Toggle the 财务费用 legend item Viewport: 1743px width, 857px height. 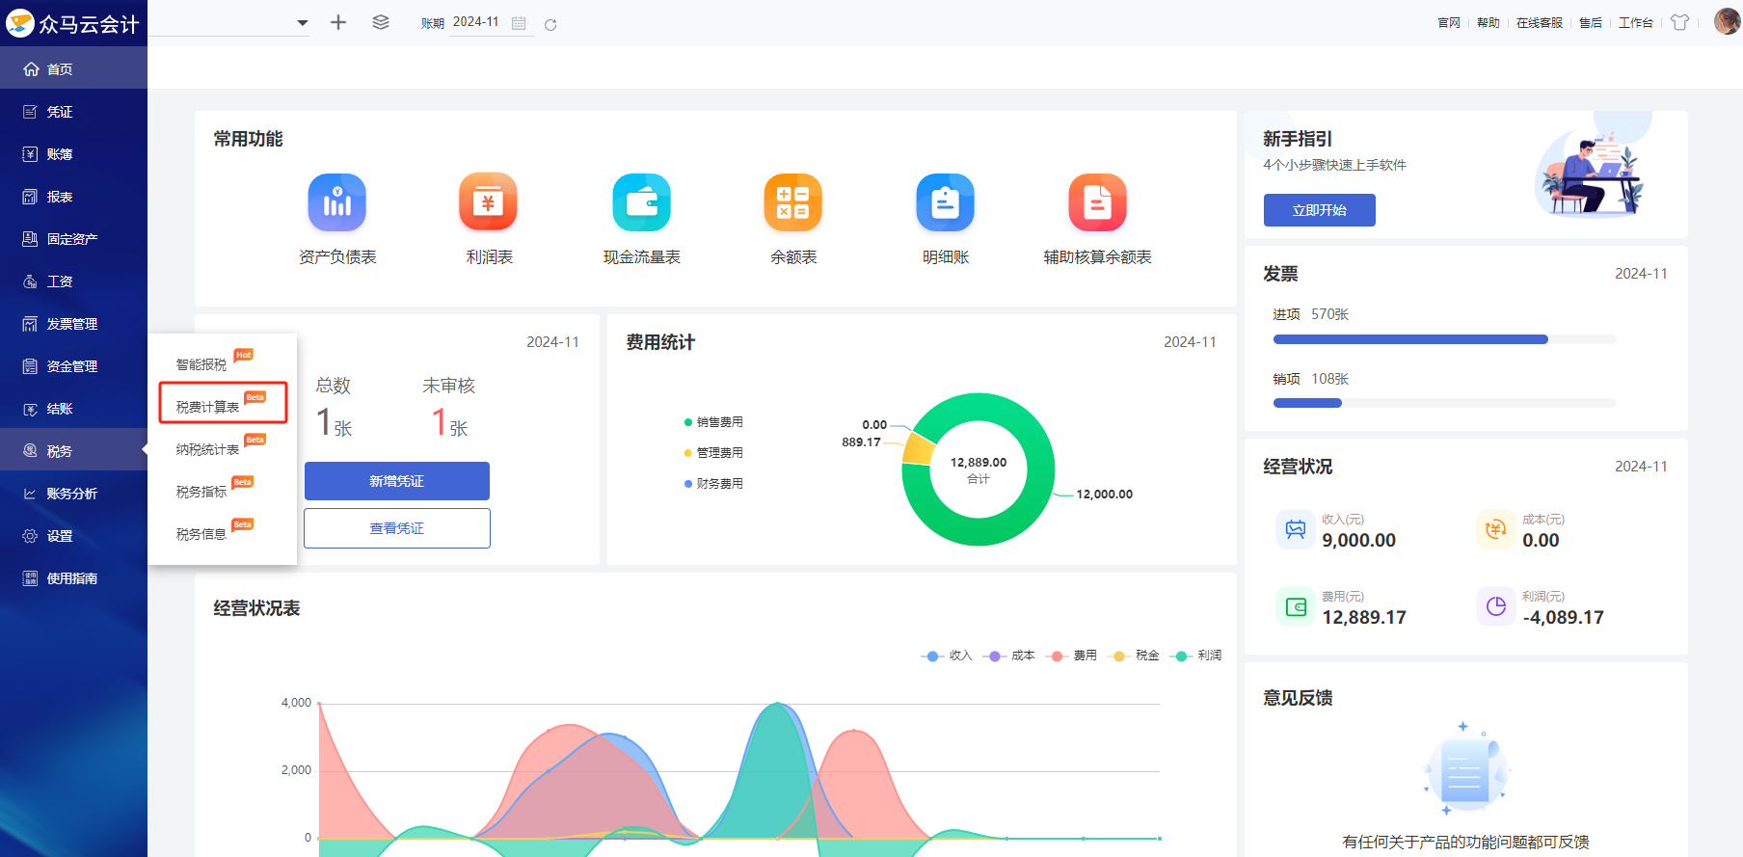713,484
